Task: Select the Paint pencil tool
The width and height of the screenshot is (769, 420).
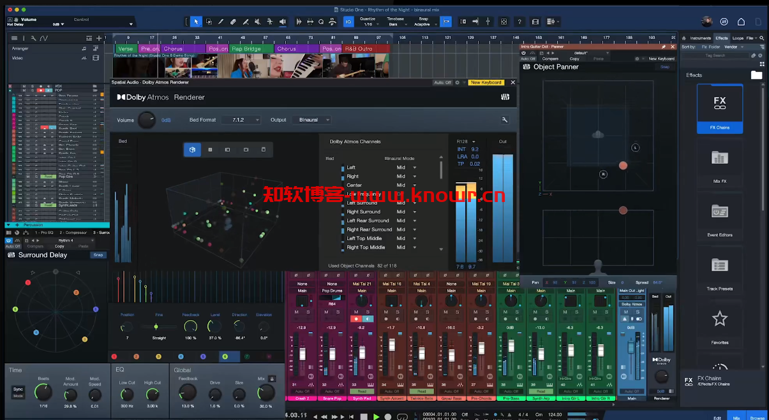Action: [x=221, y=22]
